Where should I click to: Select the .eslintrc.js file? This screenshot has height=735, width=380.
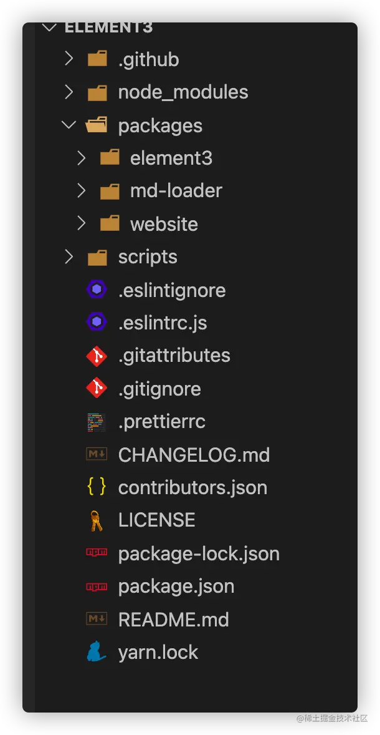click(x=163, y=323)
